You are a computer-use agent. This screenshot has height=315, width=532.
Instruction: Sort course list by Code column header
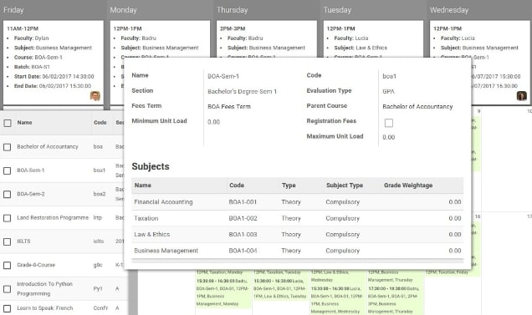tap(100, 122)
